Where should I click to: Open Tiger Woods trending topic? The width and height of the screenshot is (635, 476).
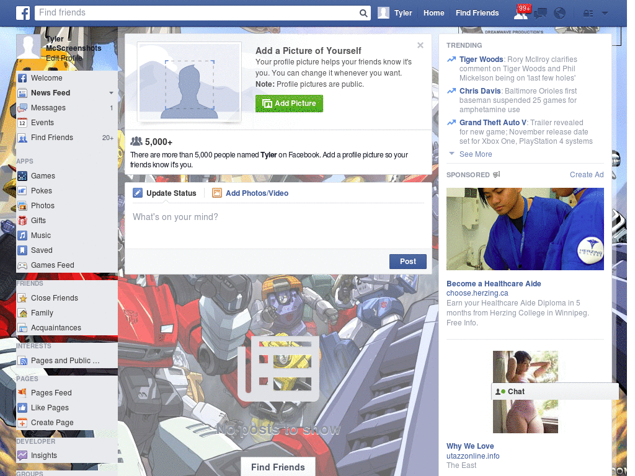point(481,59)
